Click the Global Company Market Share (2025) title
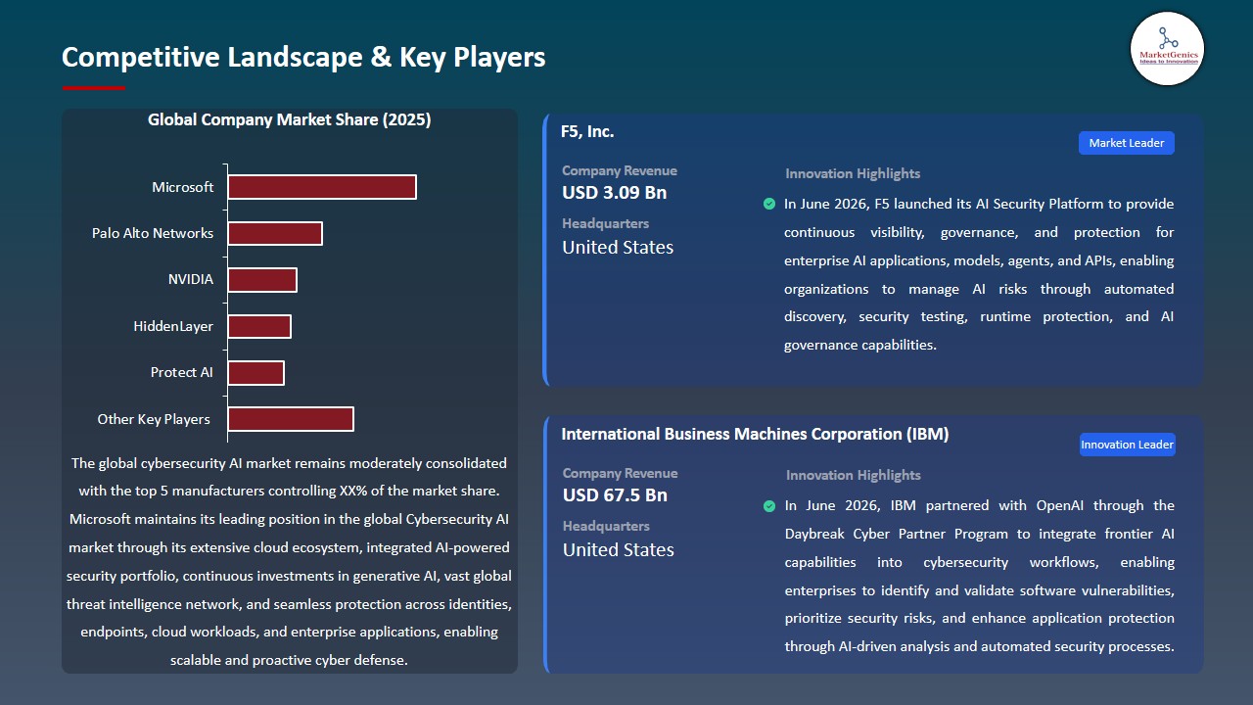The height and width of the screenshot is (705, 1253). (x=290, y=120)
